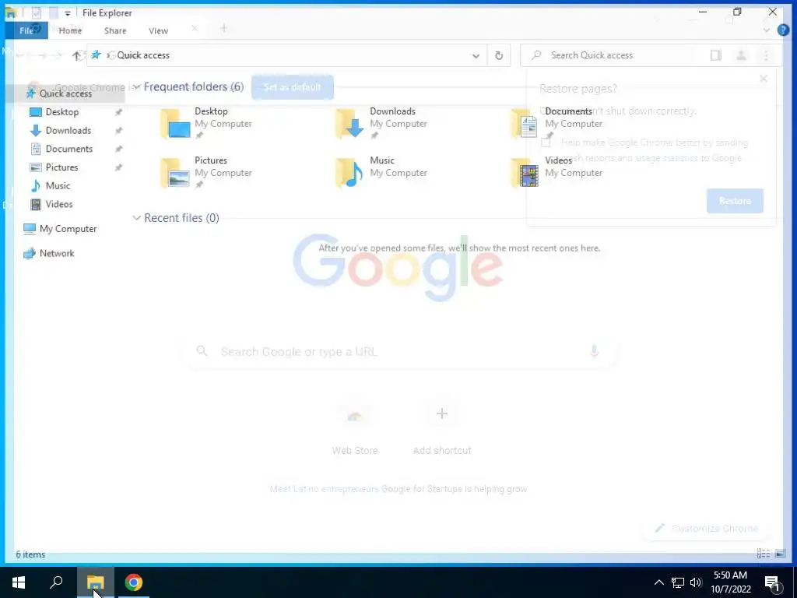Open the notification center icon
The height and width of the screenshot is (598, 797).
pyautogui.click(x=773, y=583)
